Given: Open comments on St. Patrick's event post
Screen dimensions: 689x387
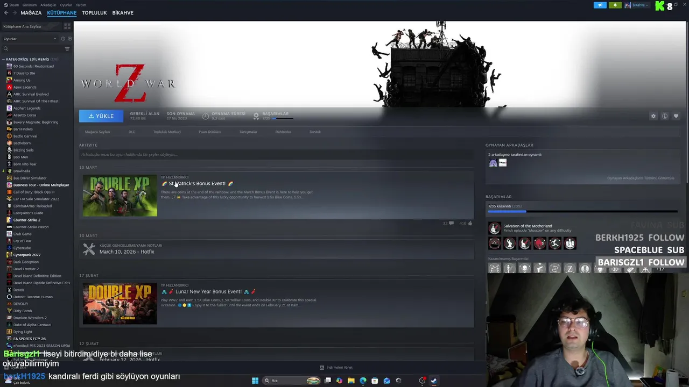Looking at the screenshot, I should pyautogui.click(x=451, y=223).
